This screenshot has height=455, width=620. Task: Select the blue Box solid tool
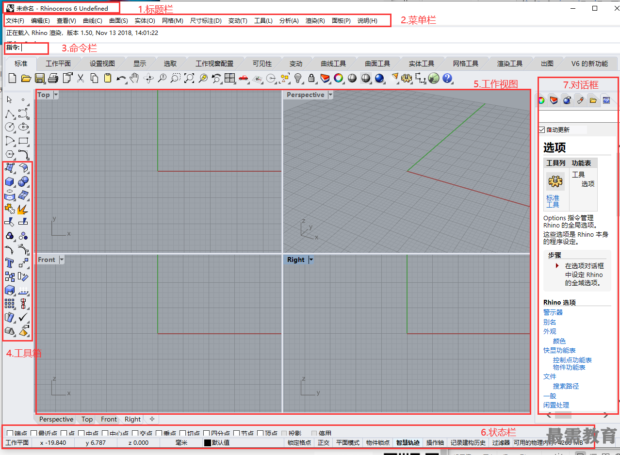9,181
